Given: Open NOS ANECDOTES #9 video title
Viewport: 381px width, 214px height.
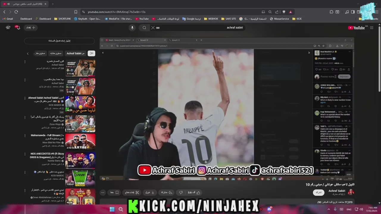Looking at the screenshot, I should (47, 155).
